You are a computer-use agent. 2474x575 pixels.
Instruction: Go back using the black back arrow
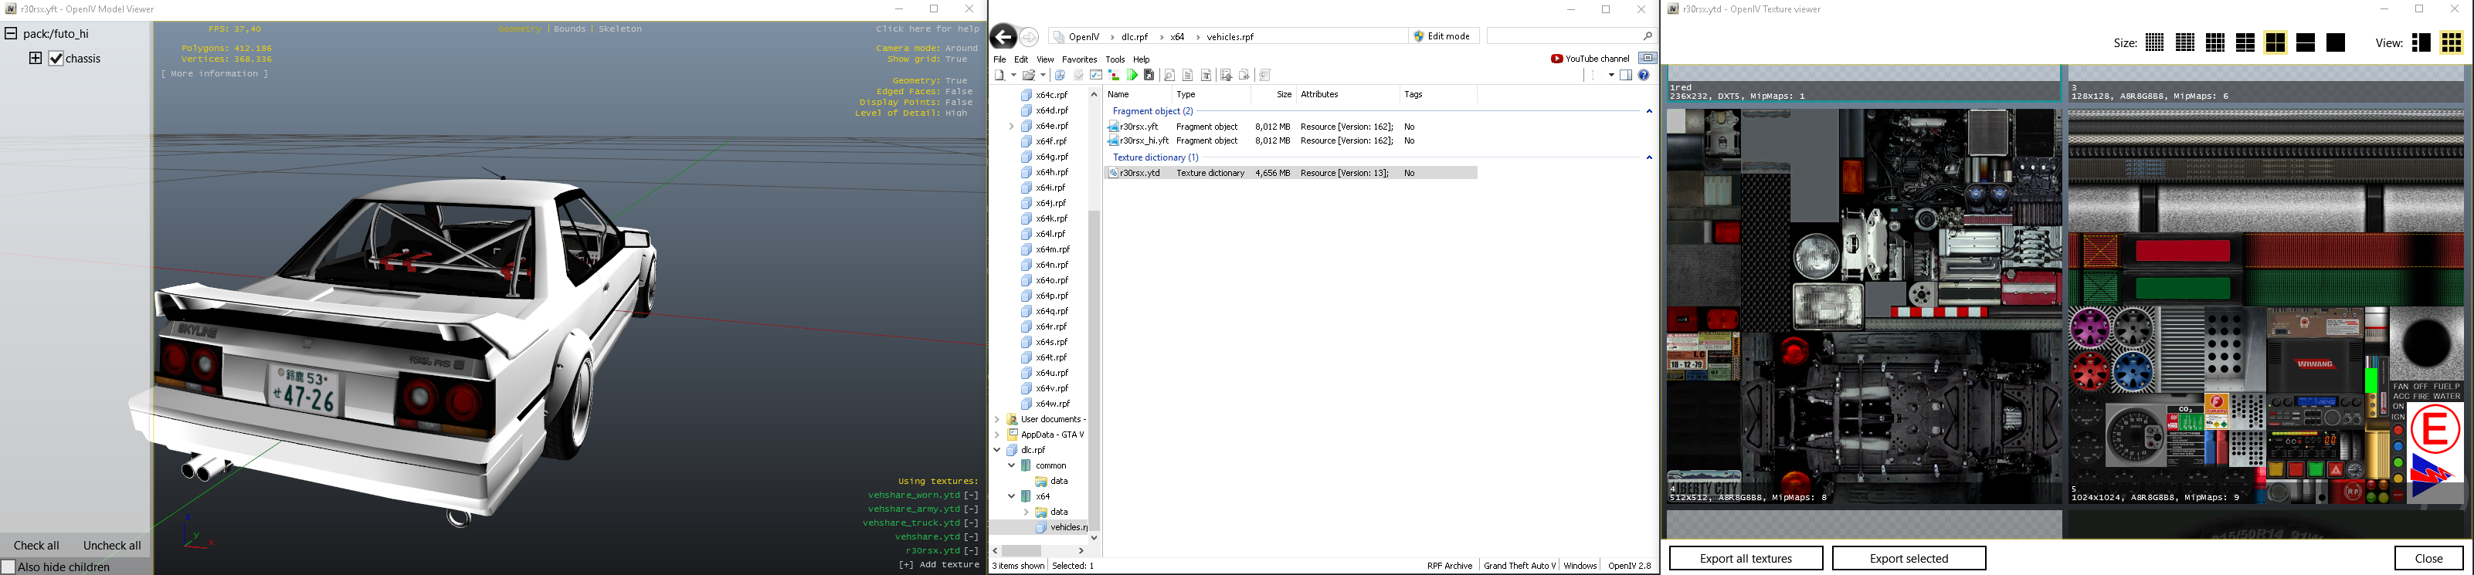[x=1003, y=36]
